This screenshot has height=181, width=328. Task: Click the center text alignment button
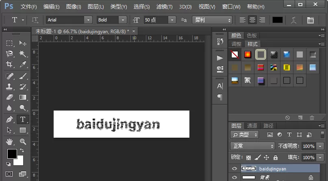pyautogui.click(x=252, y=20)
